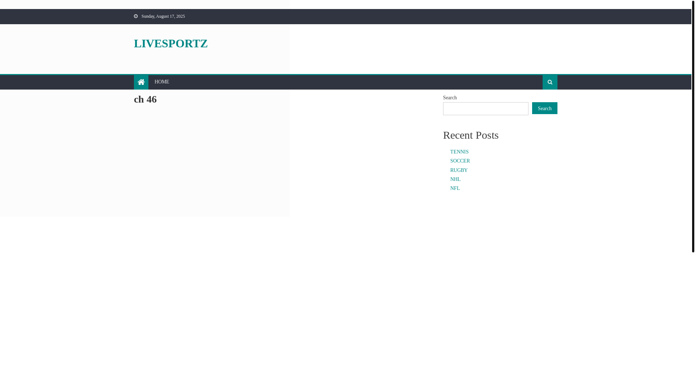The image size is (695, 390).
Task: Click the page vertical scrollbar thumb
Action: [x=693, y=126]
